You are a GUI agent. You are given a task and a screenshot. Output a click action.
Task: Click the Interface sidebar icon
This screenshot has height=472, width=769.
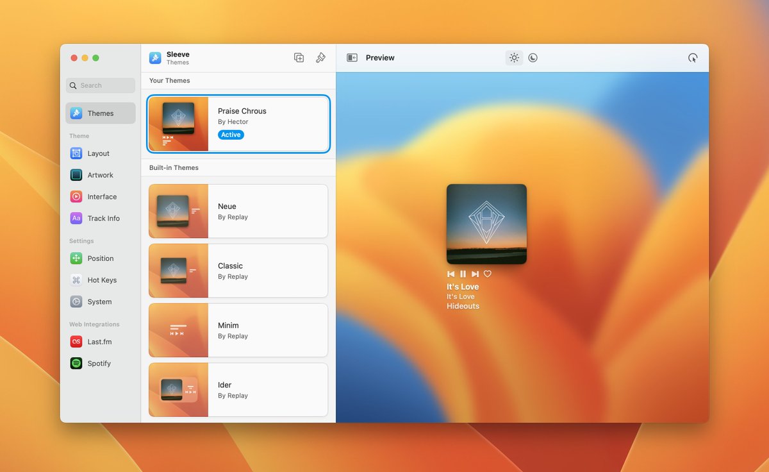(76, 197)
